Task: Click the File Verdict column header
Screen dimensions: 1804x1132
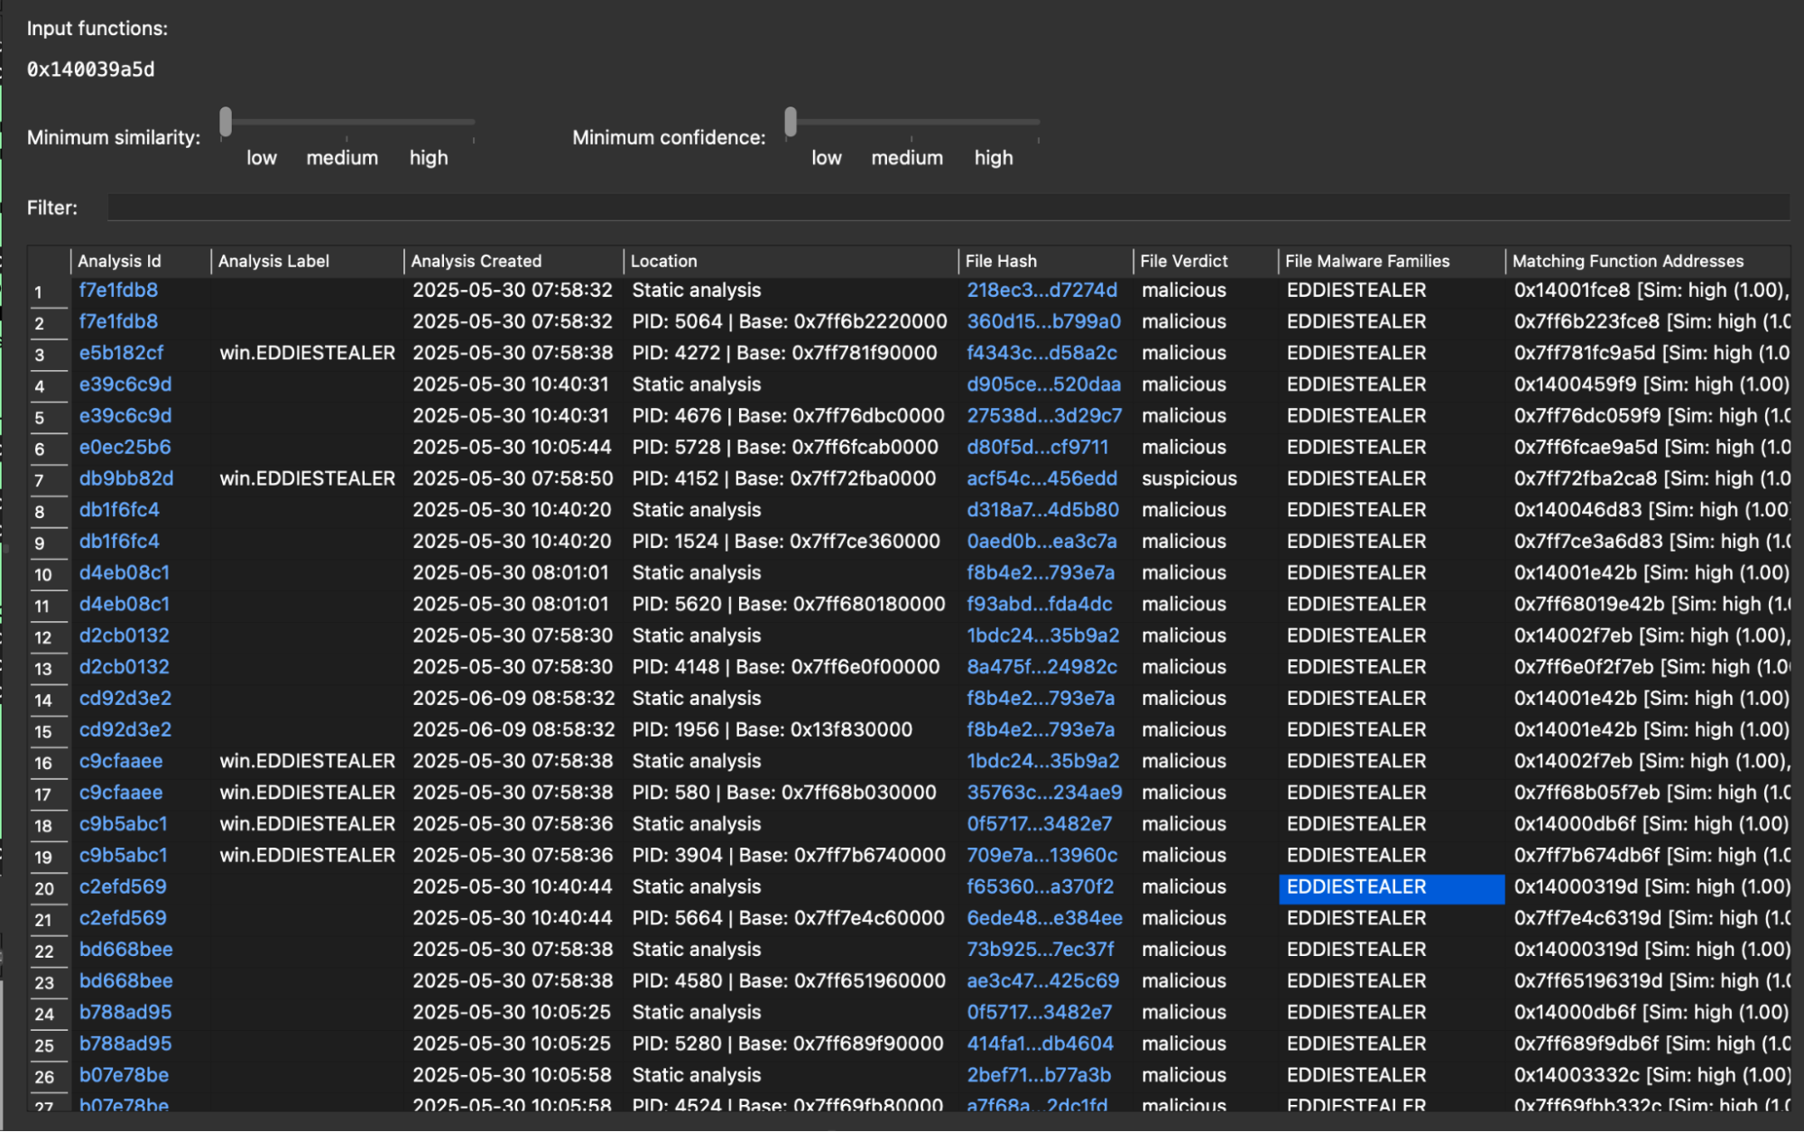Action: point(1183,261)
